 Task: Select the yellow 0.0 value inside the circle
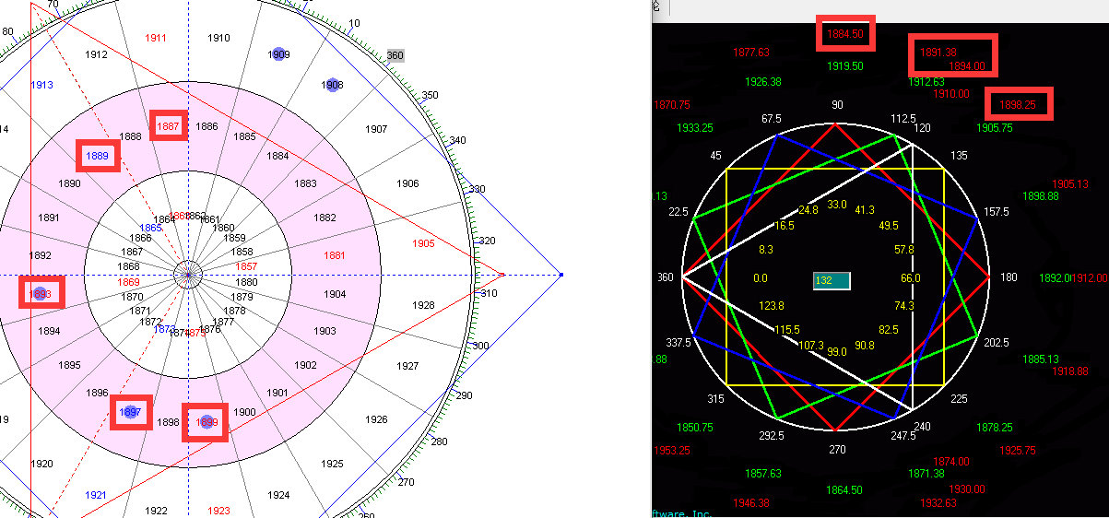pyautogui.click(x=760, y=278)
